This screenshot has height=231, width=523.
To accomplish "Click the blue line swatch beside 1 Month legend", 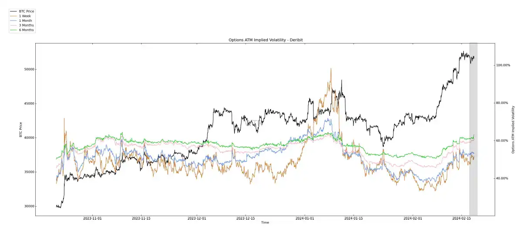I will (x=13, y=20).
